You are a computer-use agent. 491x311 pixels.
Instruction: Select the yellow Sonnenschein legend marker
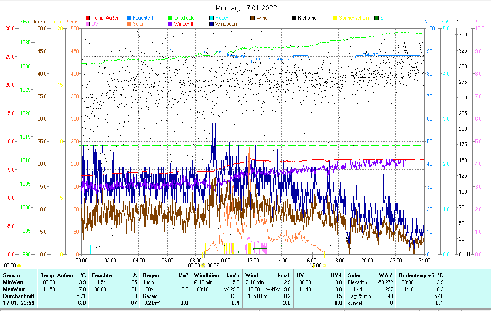click(x=335, y=18)
